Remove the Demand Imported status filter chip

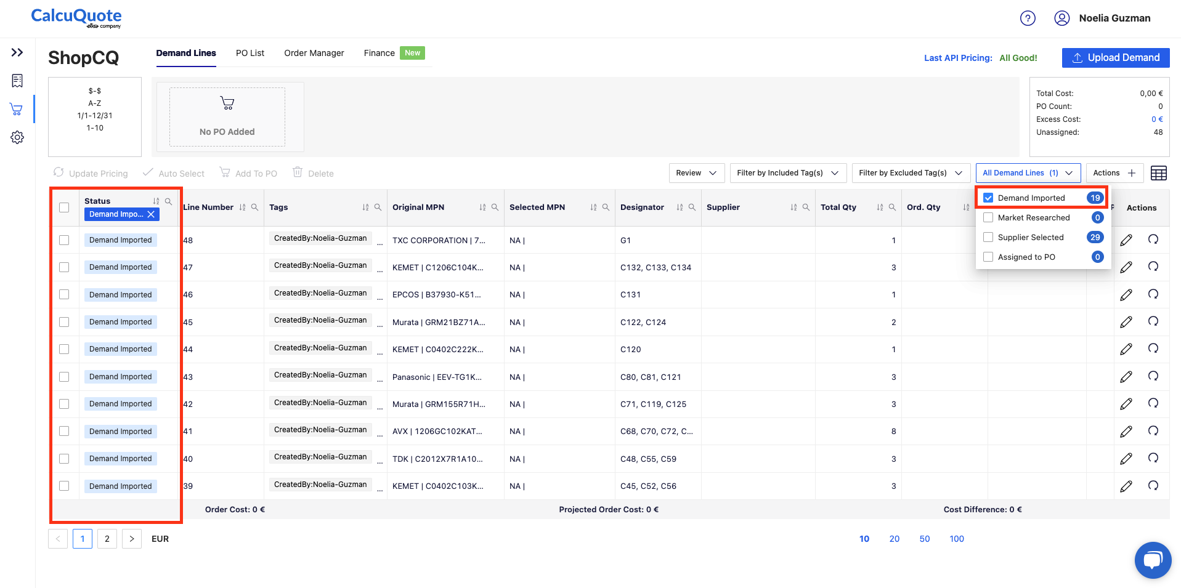tap(151, 214)
